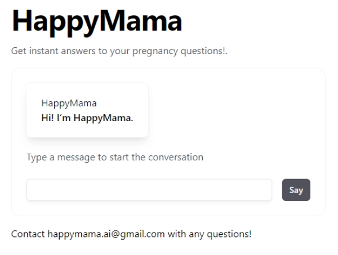
Task: Click the right end of the message input
Action: click(x=264, y=190)
